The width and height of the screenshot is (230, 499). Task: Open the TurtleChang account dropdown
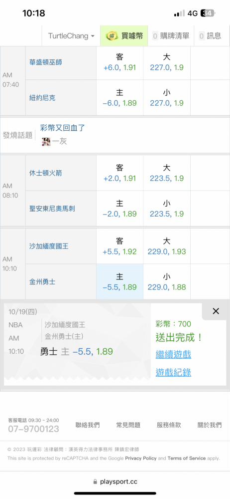[71, 36]
